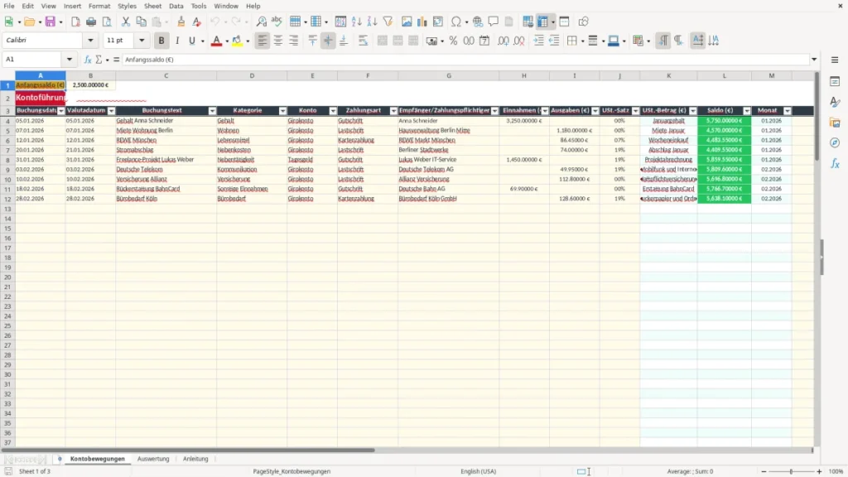Switch to the Anleitung sheet tab
The image size is (848, 477).
195,459
